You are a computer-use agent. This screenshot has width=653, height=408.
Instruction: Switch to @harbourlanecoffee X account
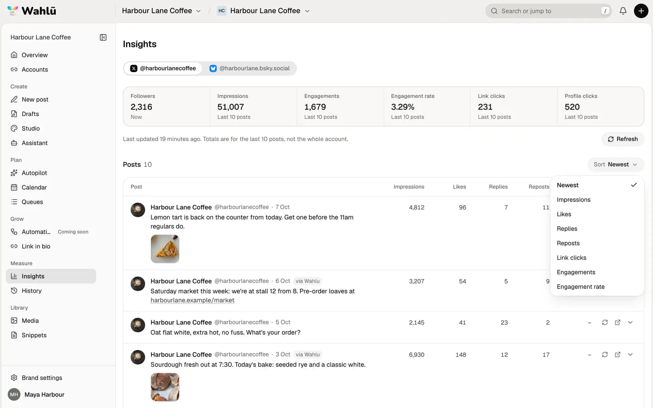[x=163, y=68]
